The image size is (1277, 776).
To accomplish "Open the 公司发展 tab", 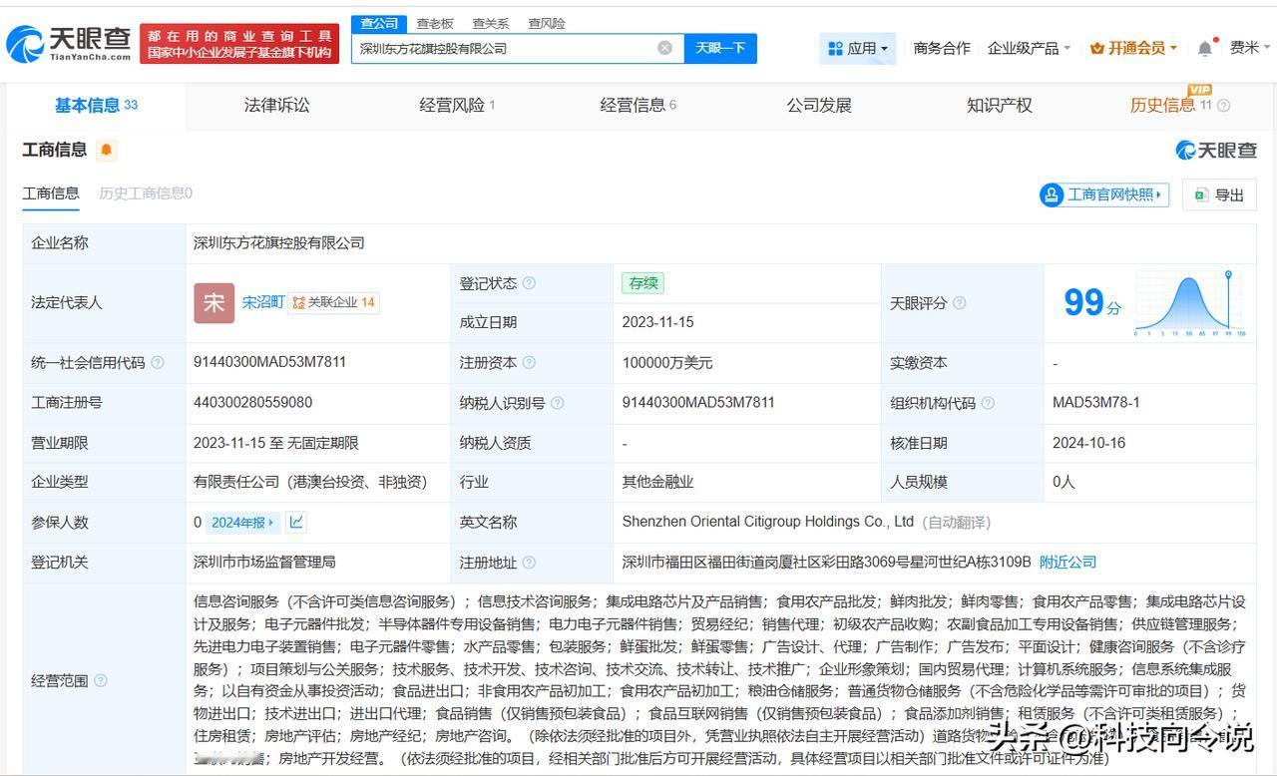I will (819, 105).
